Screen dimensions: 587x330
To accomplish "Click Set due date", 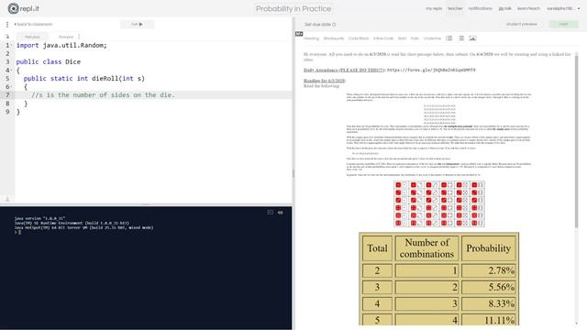I will (320, 25).
